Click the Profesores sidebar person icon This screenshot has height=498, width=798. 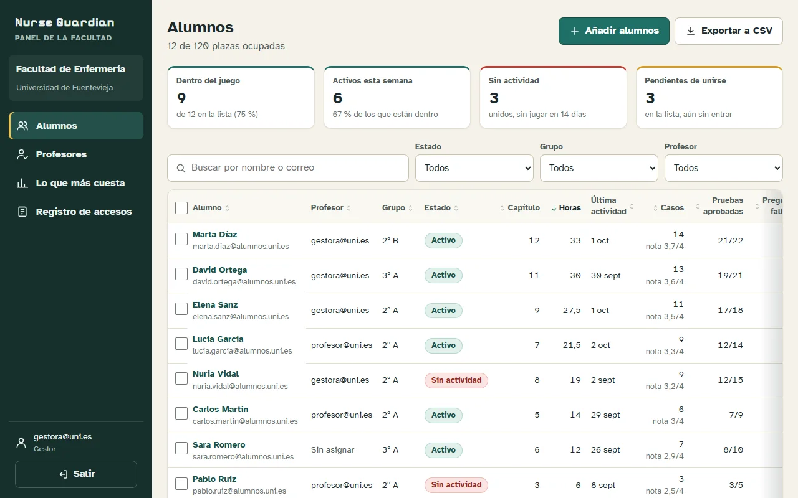pyautogui.click(x=22, y=154)
